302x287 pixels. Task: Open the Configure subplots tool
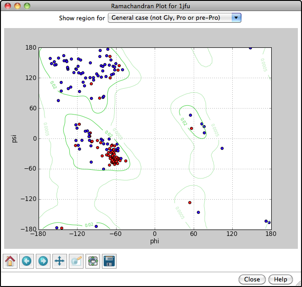93,261
